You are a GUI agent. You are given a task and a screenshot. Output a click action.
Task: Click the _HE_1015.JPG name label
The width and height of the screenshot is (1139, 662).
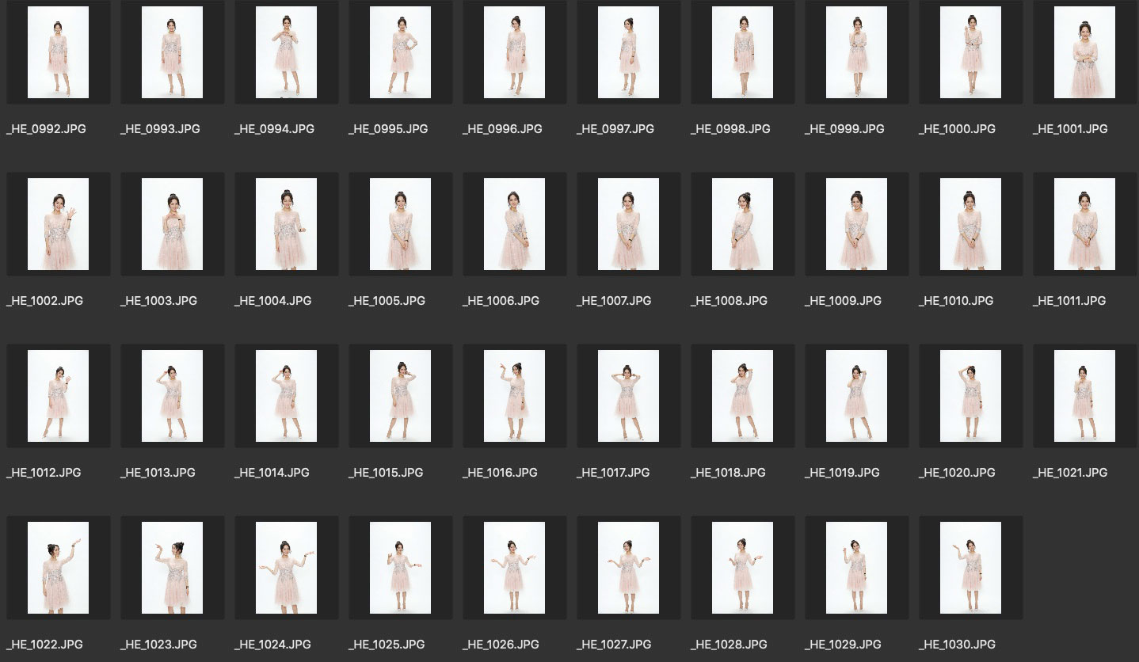coord(386,473)
